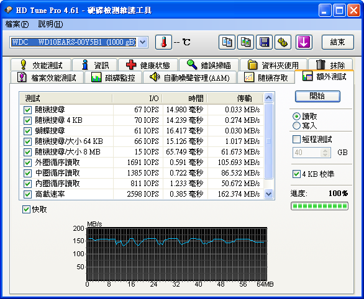This screenshot has width=364, height=299.
Task: Open 抹除 tab
Action: 330,65
